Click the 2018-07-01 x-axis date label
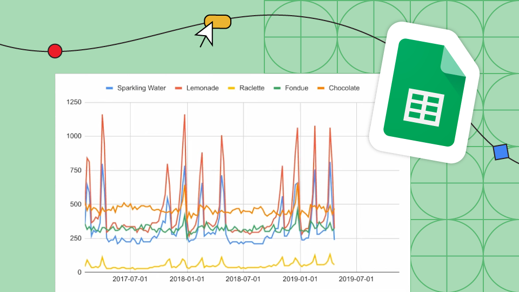Screen dimensions: 519x292 (243, 280)
